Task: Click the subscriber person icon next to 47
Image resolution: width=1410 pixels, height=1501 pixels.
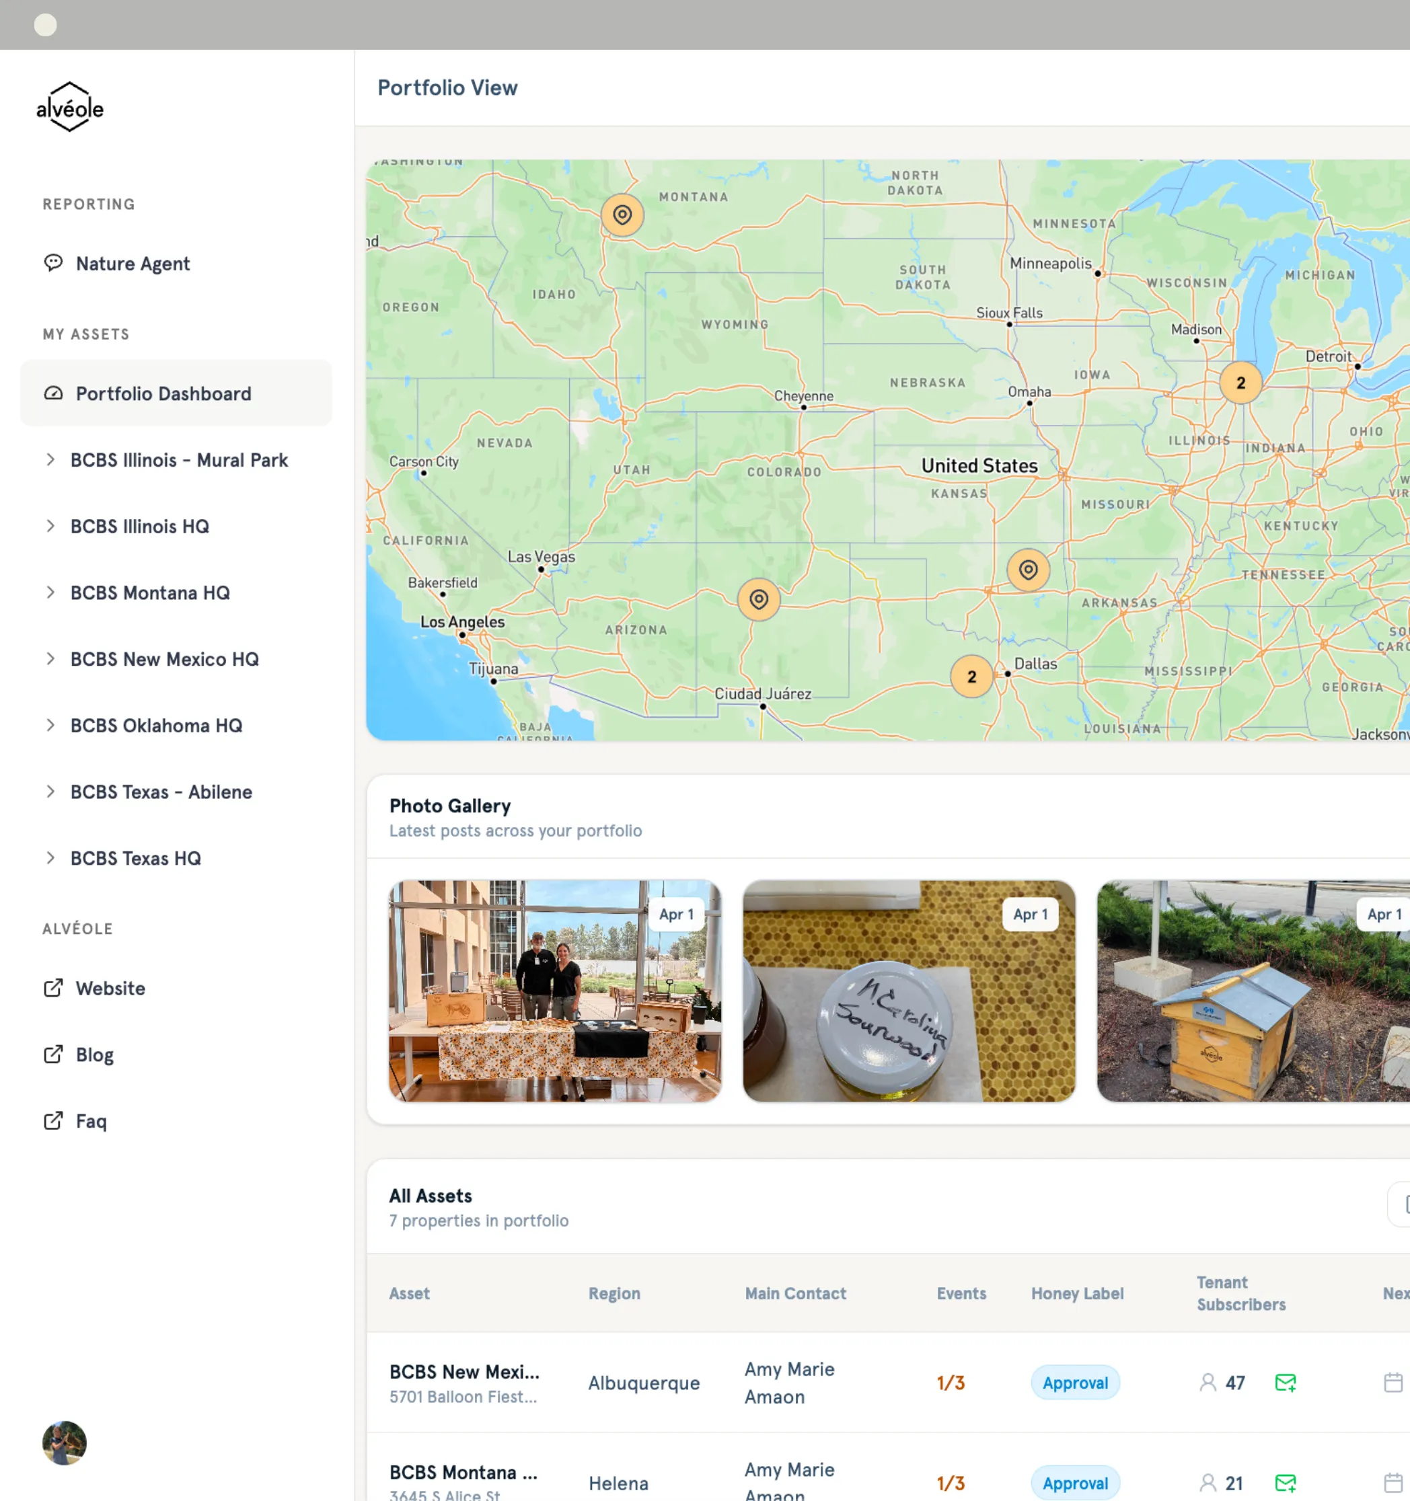Action: point(1208,1383)
